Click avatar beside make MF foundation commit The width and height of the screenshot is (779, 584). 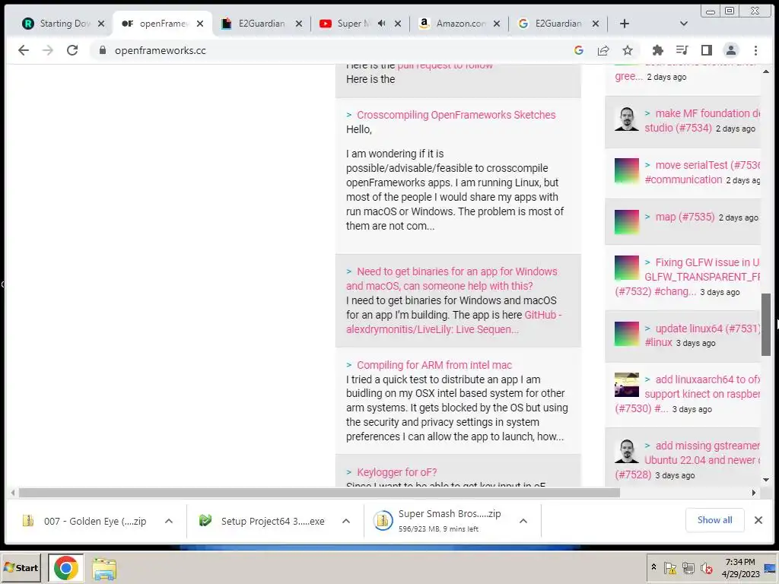(627, 119)
